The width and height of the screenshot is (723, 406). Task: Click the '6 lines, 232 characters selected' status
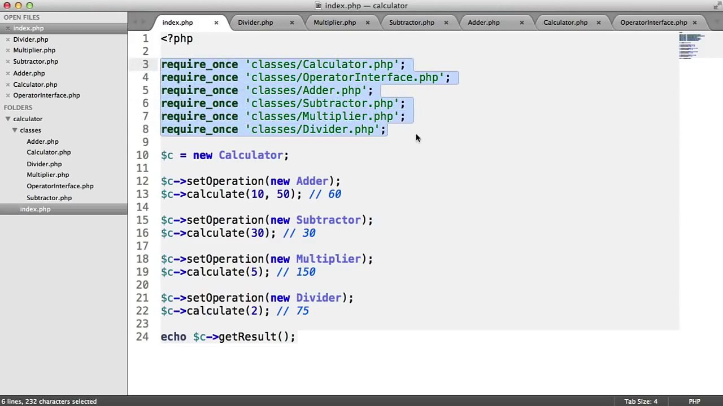pos(49,401)
